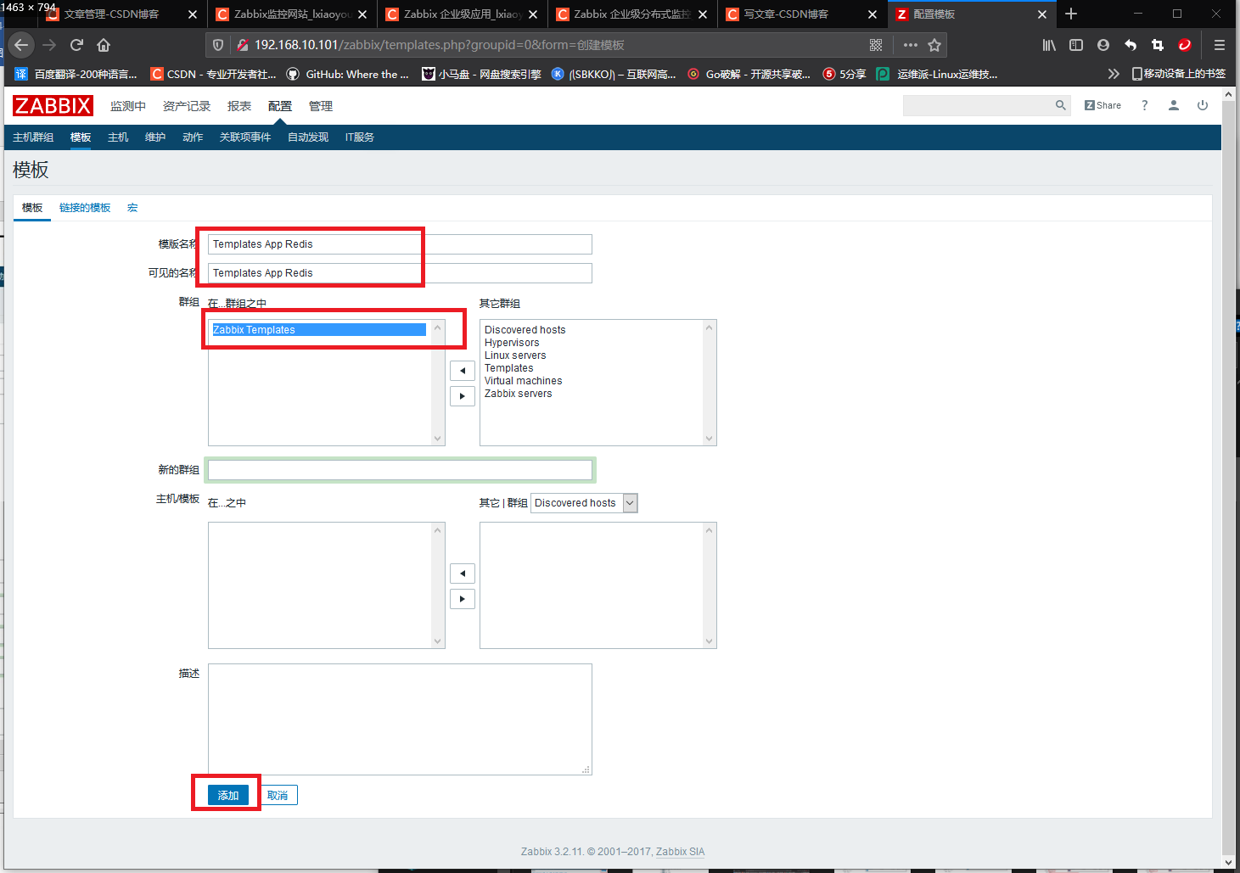The image size is (1240, 873).
Task: Toggle the browser sidebar icon
Action: click(1076, 45)
